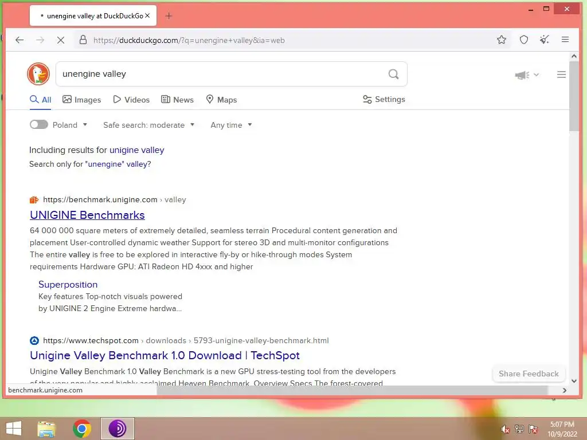
Task: Bookmark this page with the star
Action: 502,40
